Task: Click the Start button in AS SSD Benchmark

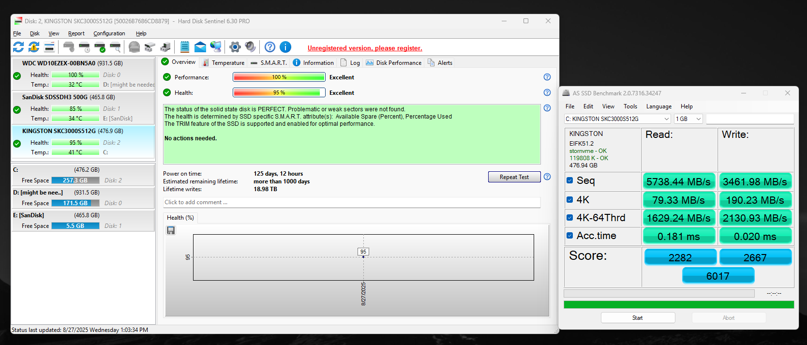Action: [x=638, y=318]
